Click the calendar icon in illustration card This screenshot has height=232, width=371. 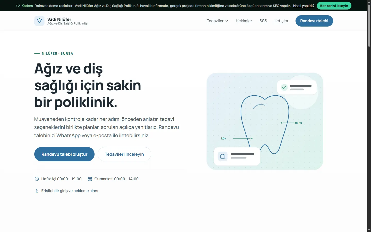coord(223,156)
